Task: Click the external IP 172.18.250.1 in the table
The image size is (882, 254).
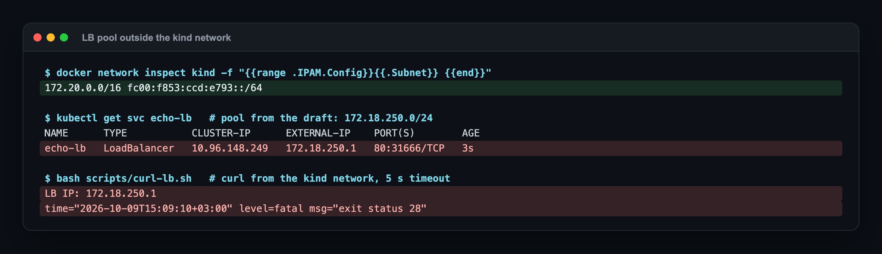Action: [321, 148]
